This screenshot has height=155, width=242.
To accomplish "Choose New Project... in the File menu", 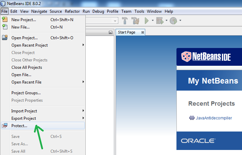I will [x=24, y=20].
